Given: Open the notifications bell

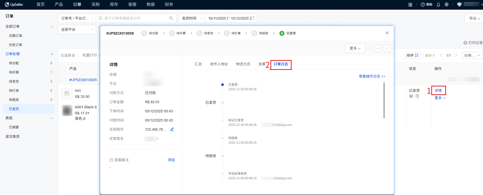Looking at the screenshot, I should click(438, 5).
